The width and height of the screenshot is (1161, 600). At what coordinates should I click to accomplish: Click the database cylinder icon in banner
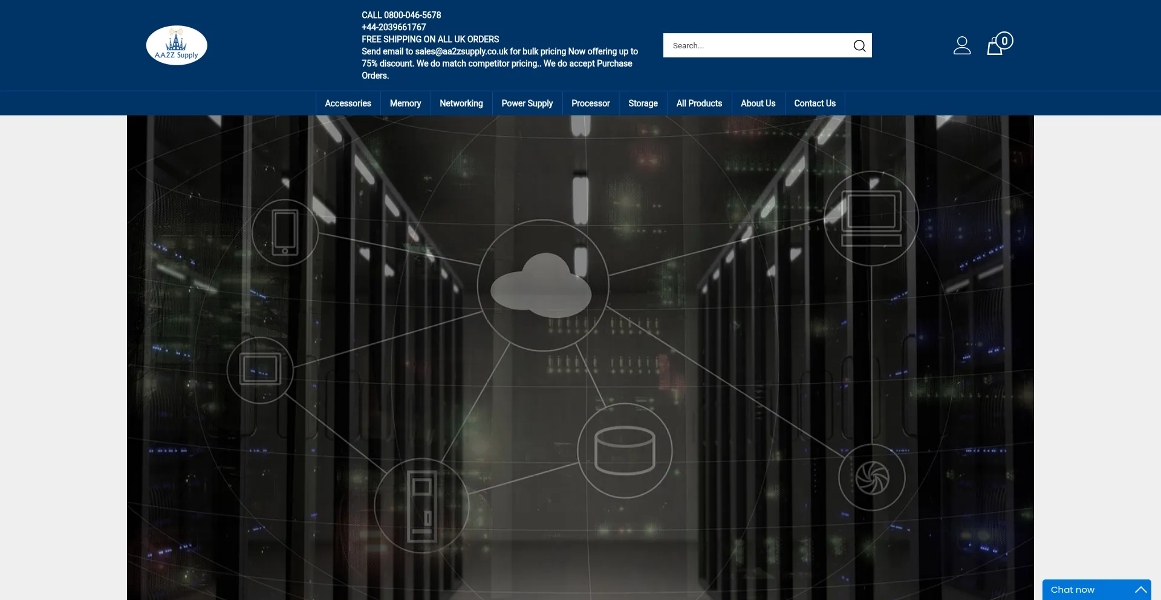[625, 451]
